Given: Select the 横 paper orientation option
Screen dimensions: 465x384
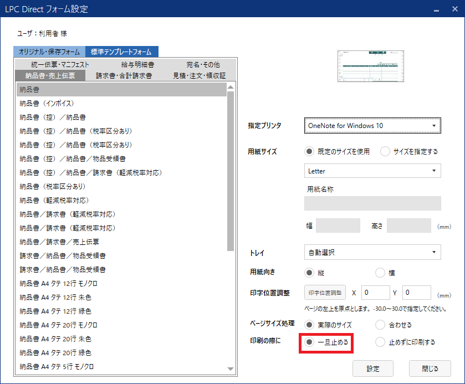Looking at the screenshot, I should 380,273.
